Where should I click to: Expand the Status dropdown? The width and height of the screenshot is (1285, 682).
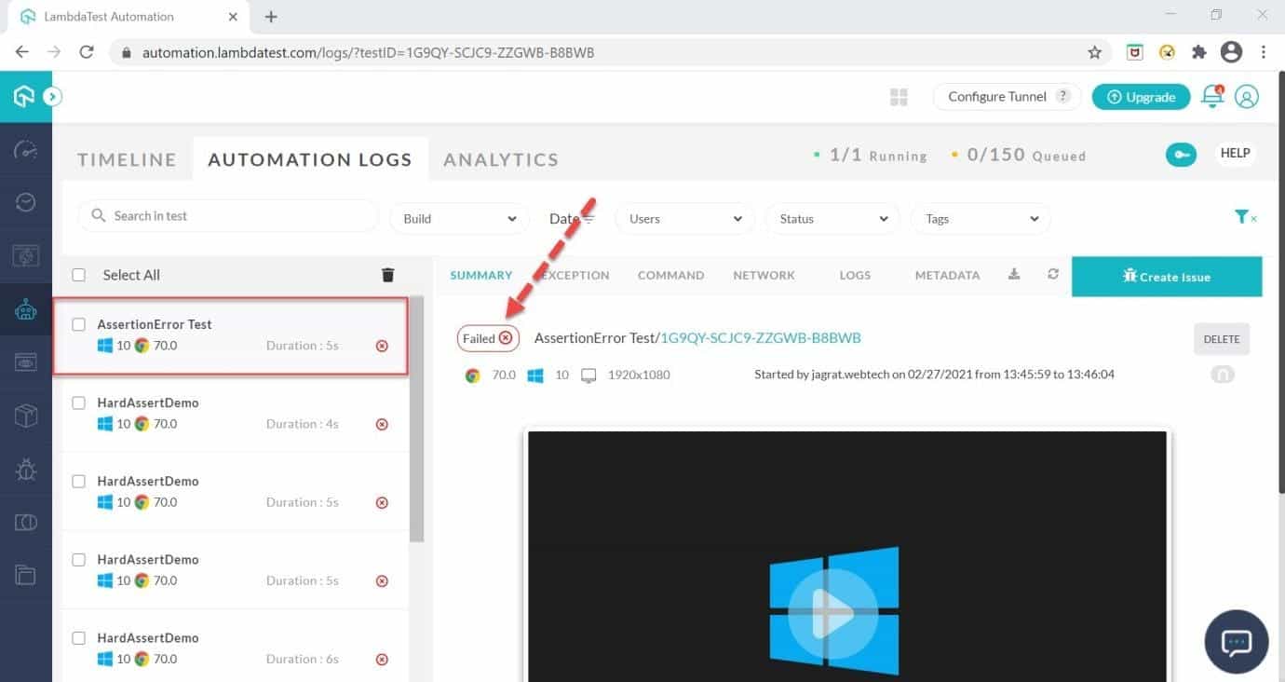[832, 218]
